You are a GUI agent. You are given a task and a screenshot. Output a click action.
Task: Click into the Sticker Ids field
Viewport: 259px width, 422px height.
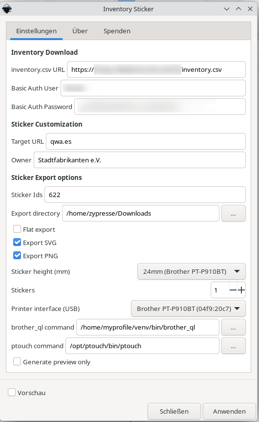pyautogui.click(x=145, y=195)
